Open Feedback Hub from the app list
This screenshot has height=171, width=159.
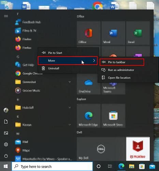pos(28,22)
